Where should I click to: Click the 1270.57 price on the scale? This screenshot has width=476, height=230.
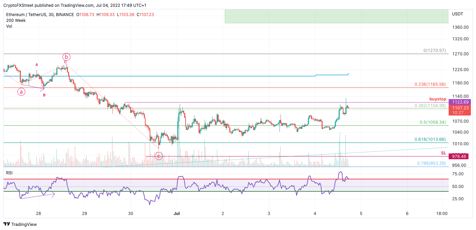click(434, 50)
